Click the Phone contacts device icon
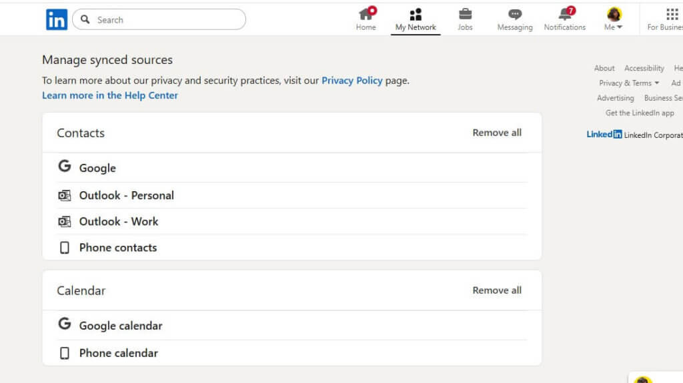The width and height of the screenshot is (683, 383). (x=65, y=248)
